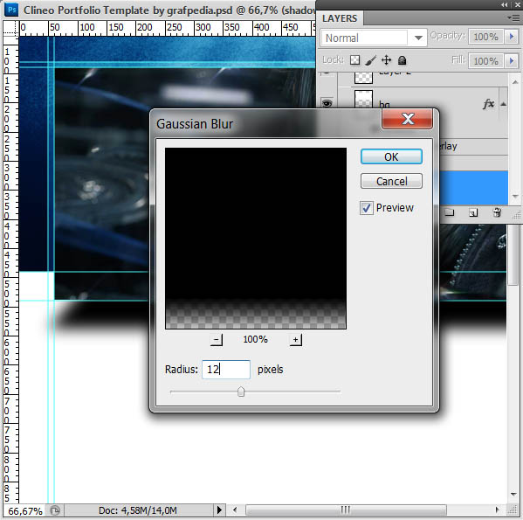523x520 pixels.
Task: Click the vertical scroll down arrow of canvas
Action: click(513, 494)
